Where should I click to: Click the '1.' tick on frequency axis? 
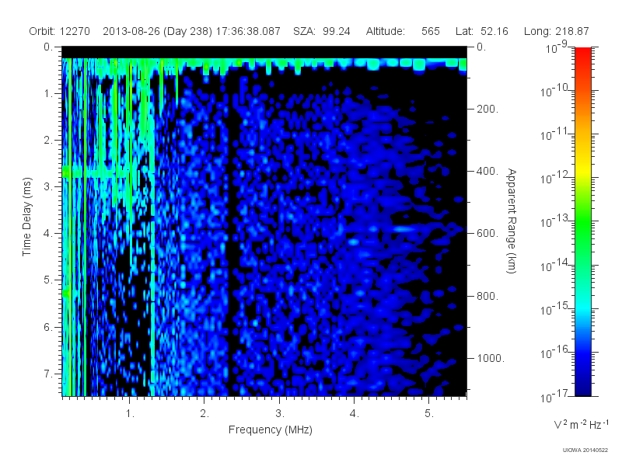point(130,414)
